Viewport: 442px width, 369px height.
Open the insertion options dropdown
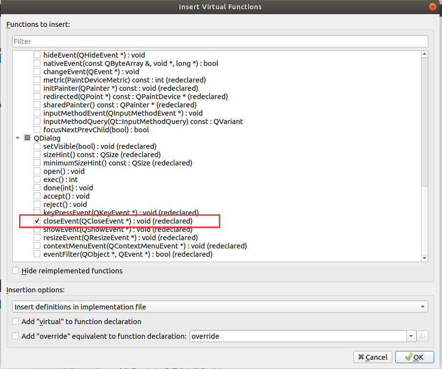point(220,307)
